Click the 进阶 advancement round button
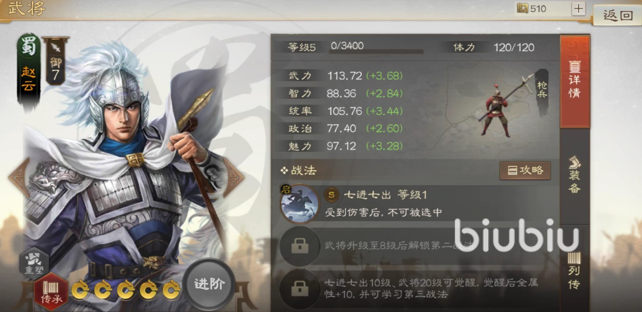 (x=209, y=284)
